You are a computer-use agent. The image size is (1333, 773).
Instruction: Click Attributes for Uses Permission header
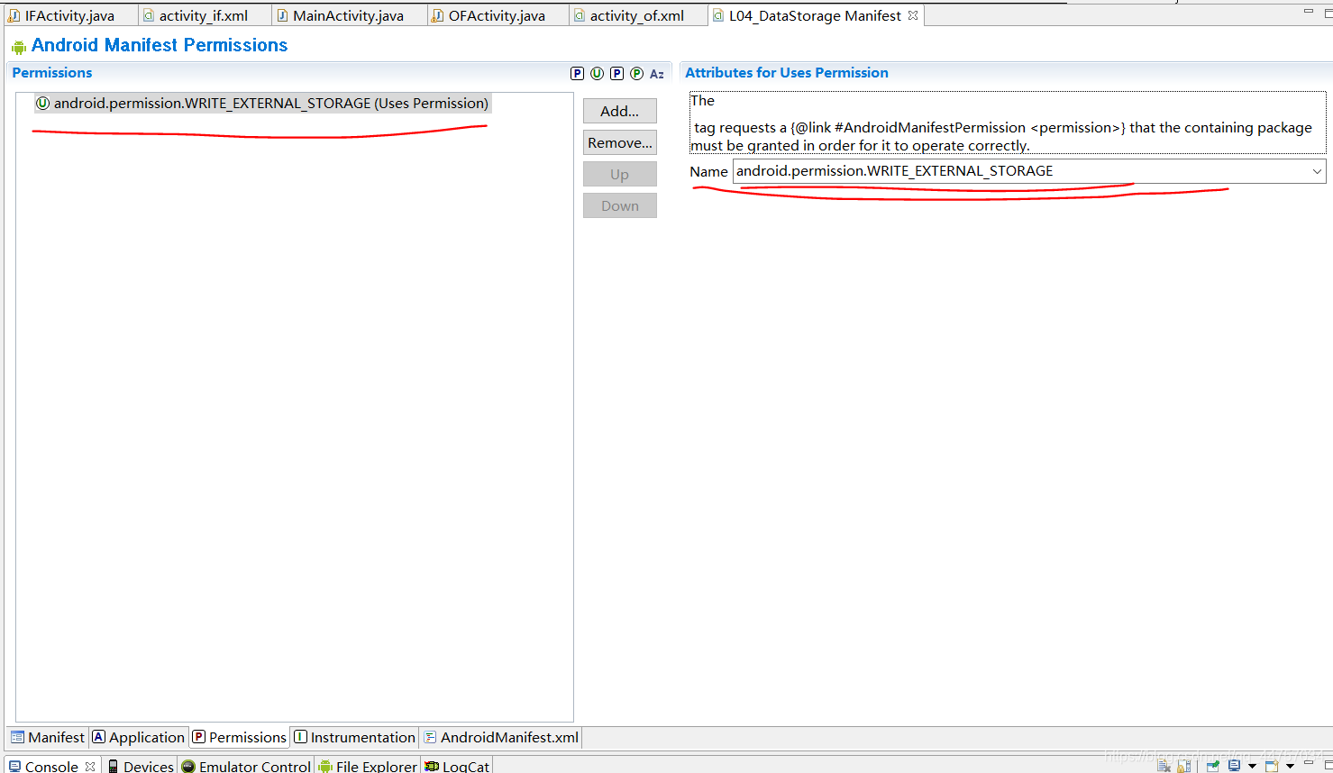click(x=787, y=73)
